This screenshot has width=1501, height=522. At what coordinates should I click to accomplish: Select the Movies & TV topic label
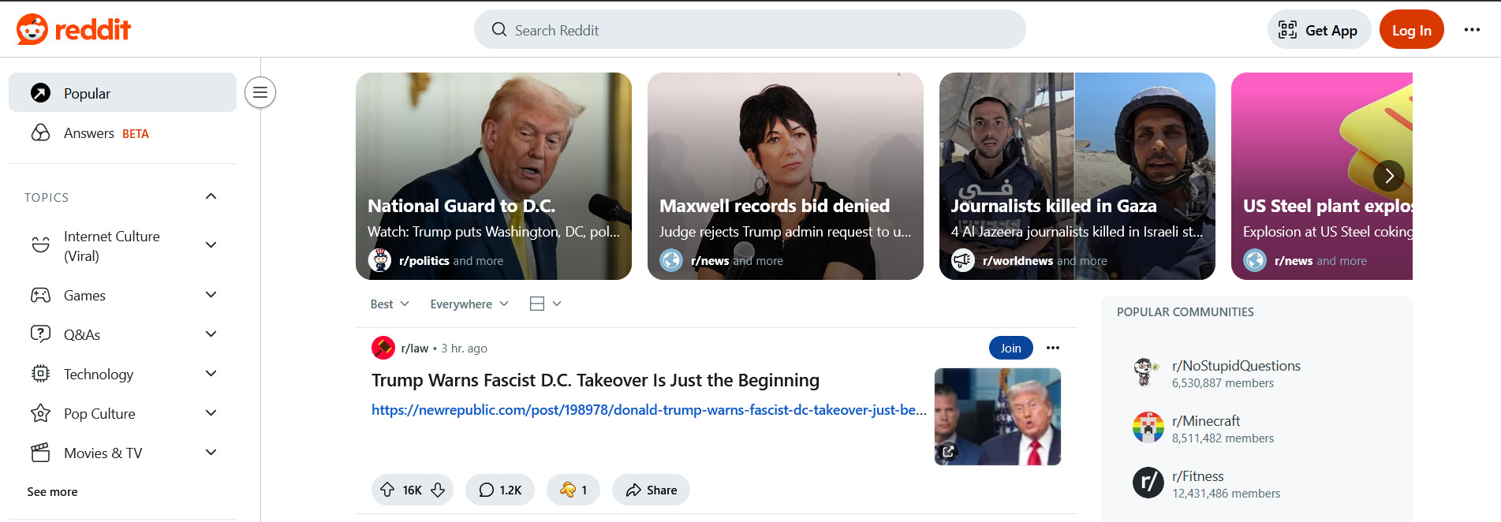pyautogui.click(x=103, y=453)
